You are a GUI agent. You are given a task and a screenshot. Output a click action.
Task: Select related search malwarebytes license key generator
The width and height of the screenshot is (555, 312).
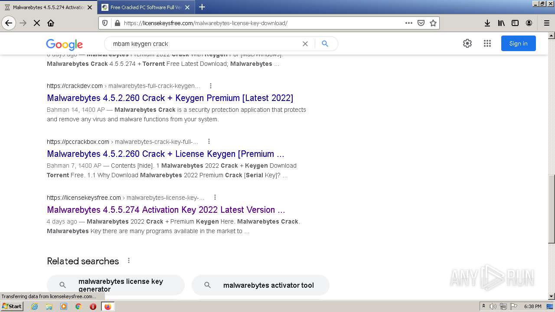click(x=116, y=285)
